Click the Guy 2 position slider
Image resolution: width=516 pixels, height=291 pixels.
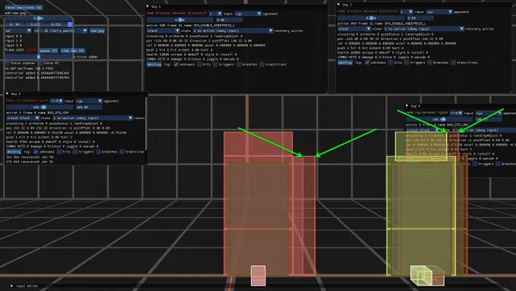coord(371,17)
